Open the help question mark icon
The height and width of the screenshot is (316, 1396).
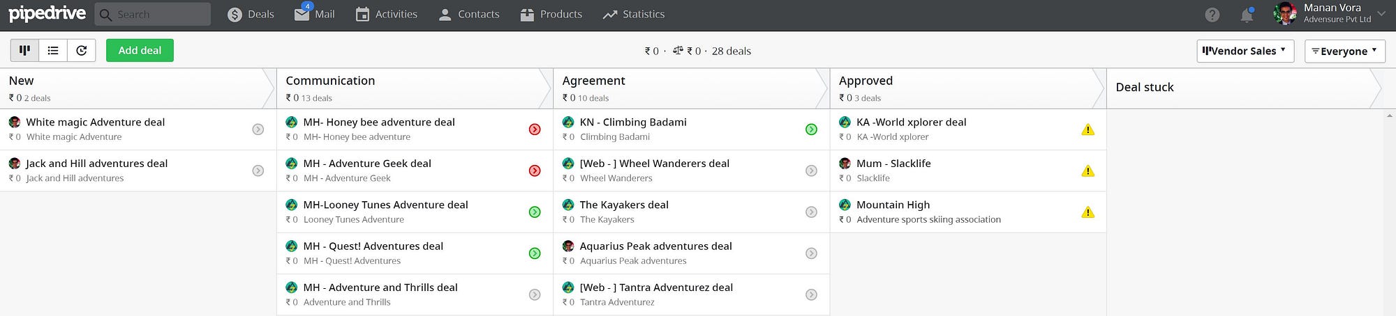click(1212, 15)
